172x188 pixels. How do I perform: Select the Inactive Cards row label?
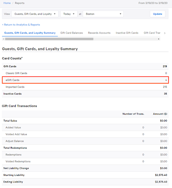pyautogui.click(x=12, y=94)
